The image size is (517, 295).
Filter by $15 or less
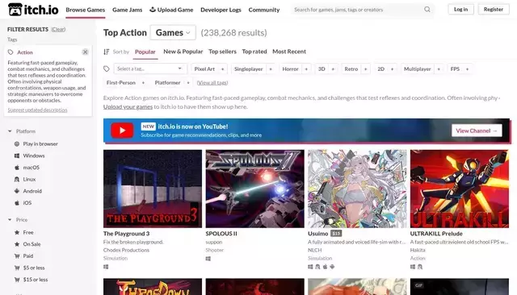[36, 280]
